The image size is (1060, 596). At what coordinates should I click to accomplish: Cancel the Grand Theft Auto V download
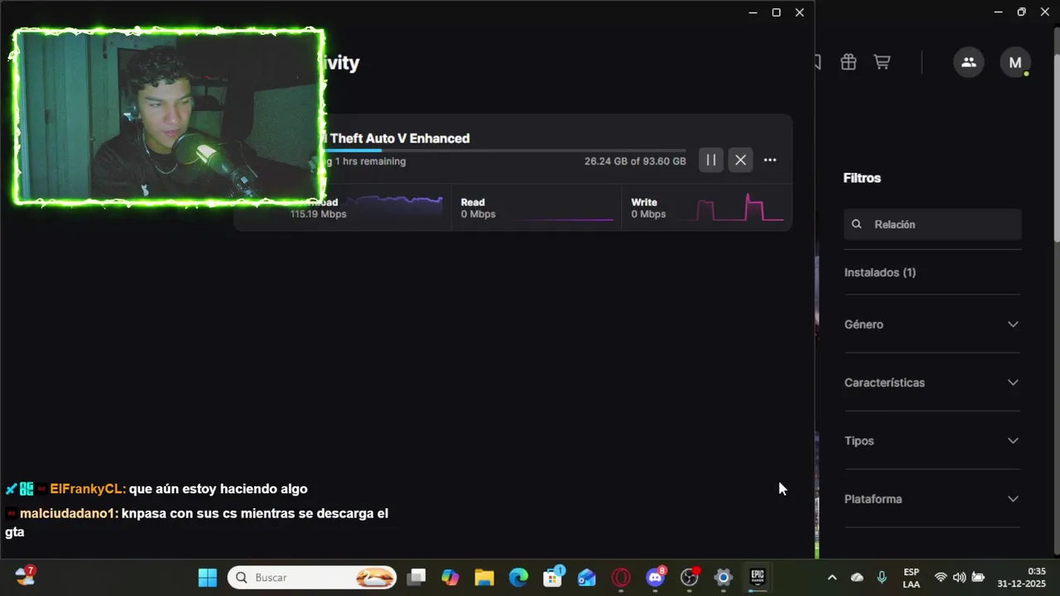(740, 160)
